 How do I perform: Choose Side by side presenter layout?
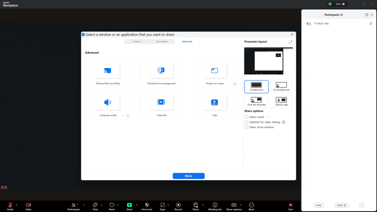click(281, 102)
